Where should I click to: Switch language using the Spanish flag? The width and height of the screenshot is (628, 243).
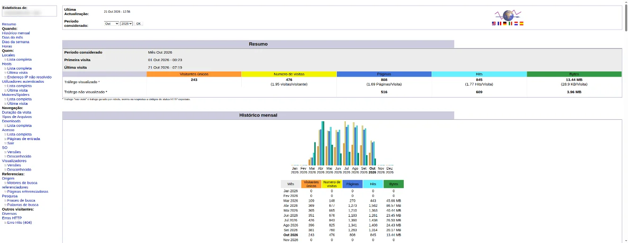522,24
